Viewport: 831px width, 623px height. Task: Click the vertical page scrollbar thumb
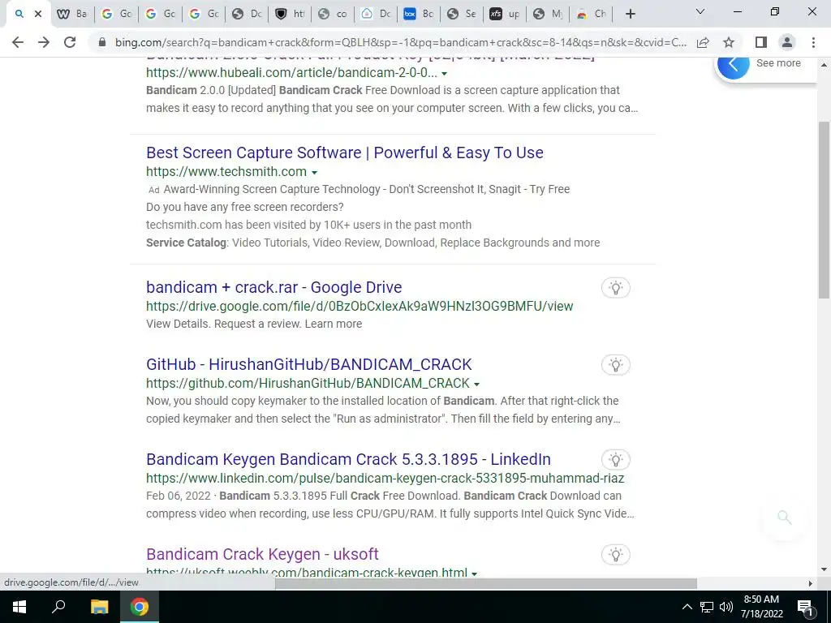(x=824, y=210)
